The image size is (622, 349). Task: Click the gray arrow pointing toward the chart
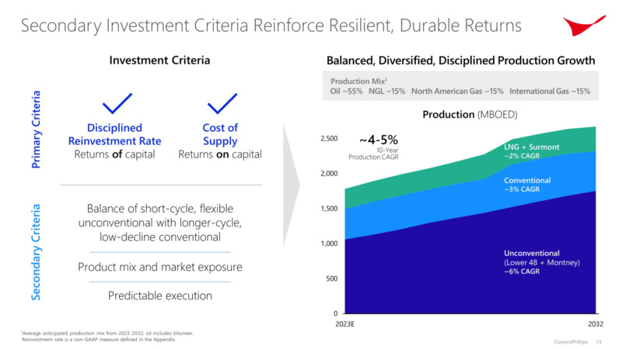tap(291, 185)
